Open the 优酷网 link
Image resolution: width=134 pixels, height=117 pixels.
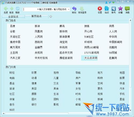[x=113, y=47]
